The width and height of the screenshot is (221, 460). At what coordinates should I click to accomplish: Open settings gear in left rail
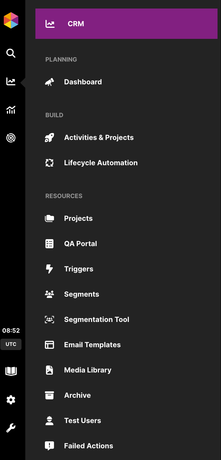tap(11, 400)
